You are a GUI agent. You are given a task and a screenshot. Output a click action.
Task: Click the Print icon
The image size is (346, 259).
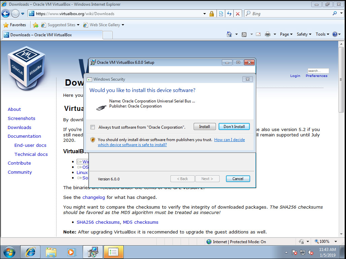point(267,34)
